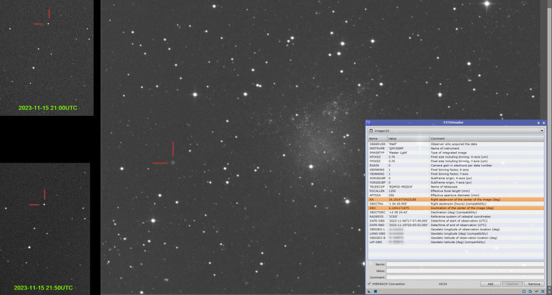Screen dimensions: 552x295
Task: Select the XBINNING keyword row
Action: (x=456, y=170)
